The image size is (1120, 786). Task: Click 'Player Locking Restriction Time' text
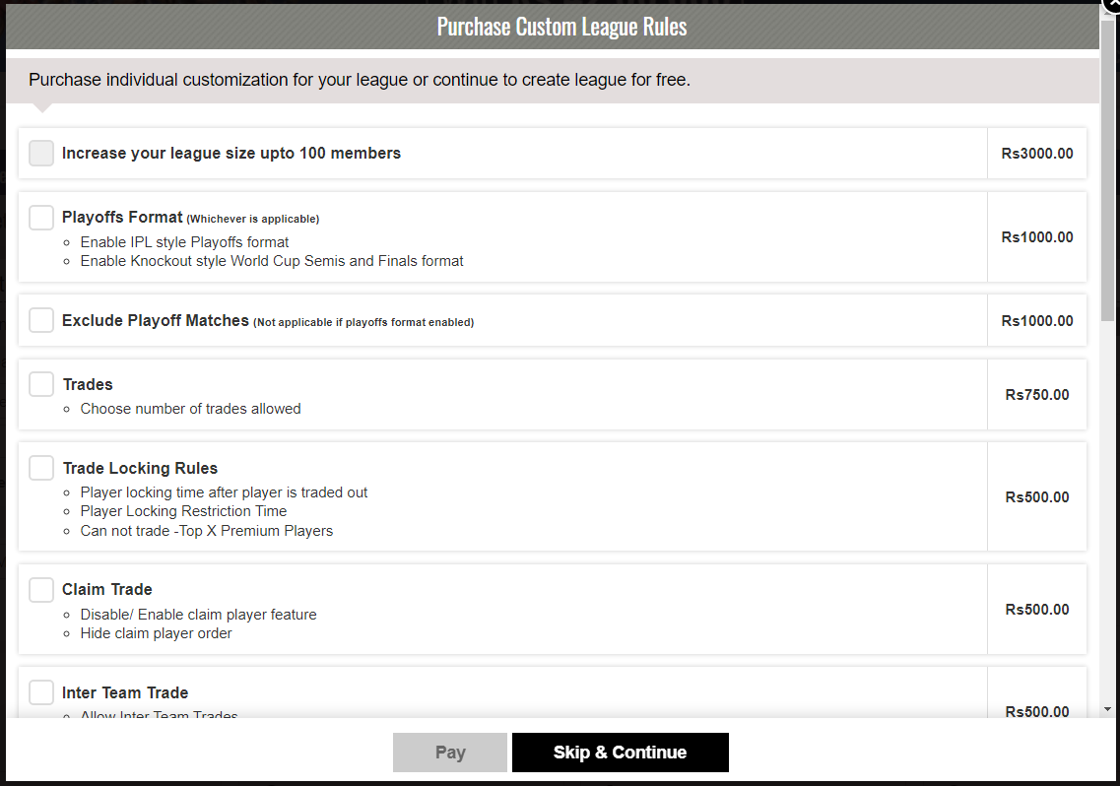point(183,511)
